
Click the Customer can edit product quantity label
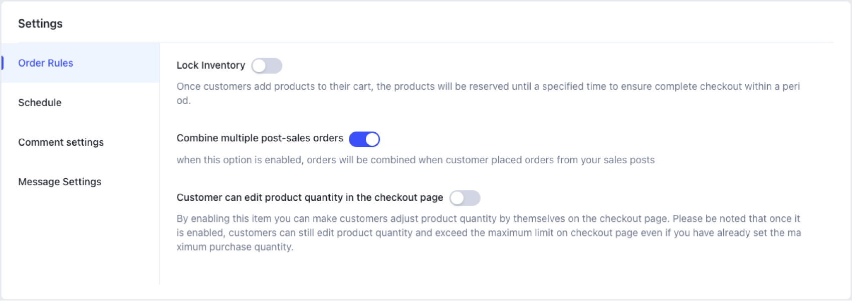tap(310, 197)
